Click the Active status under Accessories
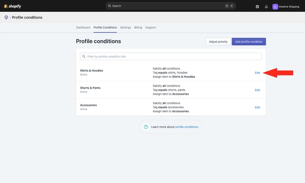The height and width of the screenshot is (183, 305). 84,109
